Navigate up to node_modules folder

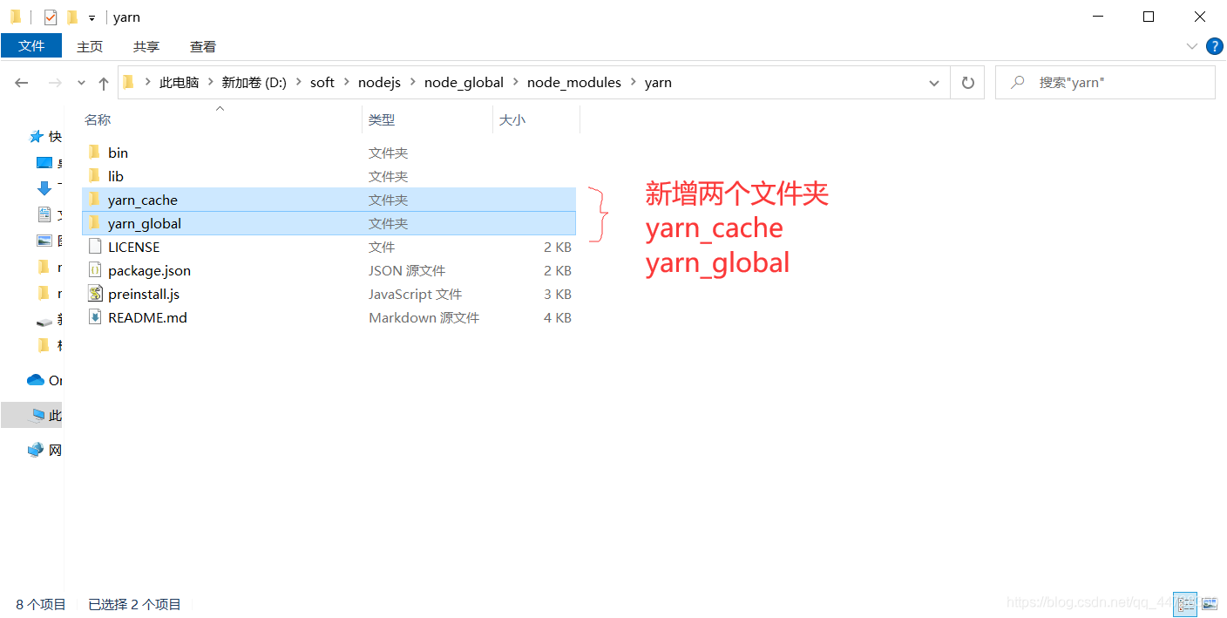coord(573,82)
